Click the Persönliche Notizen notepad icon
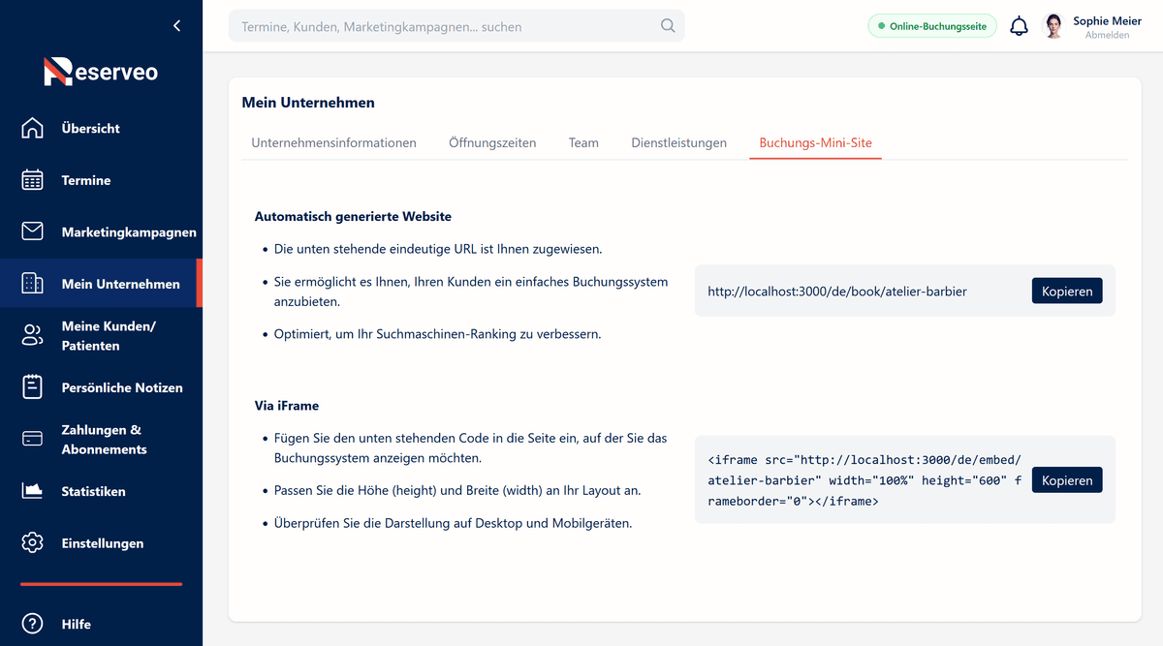Screen dimensions: 1163x646 32,387
